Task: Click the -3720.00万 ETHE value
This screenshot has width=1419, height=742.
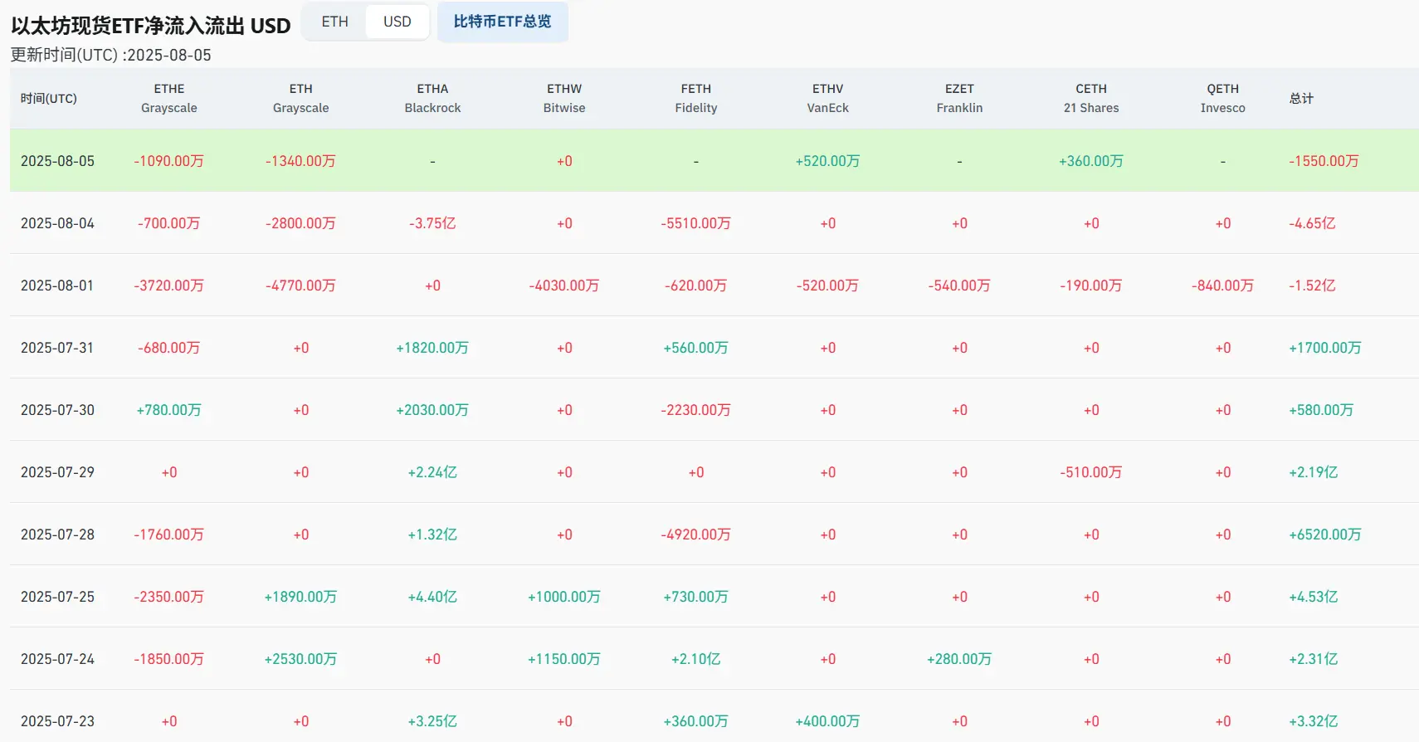Action: (169, 286)
